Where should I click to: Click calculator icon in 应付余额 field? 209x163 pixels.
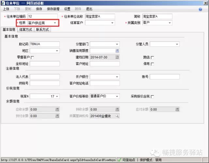pos(177,109)
